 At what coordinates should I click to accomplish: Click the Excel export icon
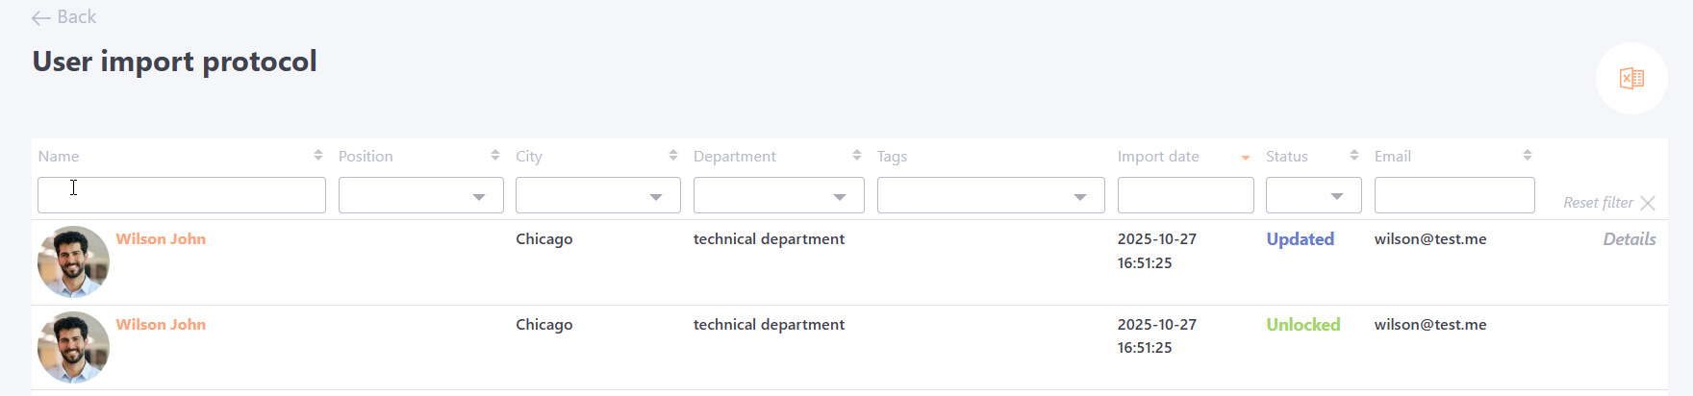pyautogui.click(x=1631, y=79)
